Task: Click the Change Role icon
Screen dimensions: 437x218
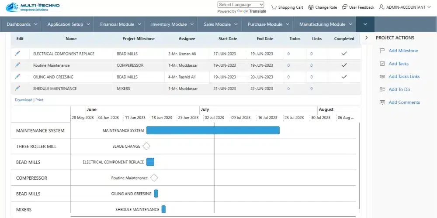Action: pos(311,7)
